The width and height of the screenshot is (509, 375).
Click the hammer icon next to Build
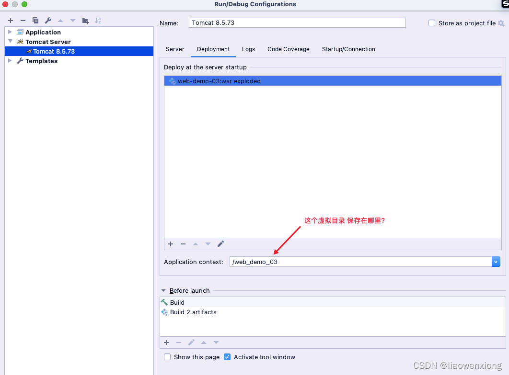(x=164, y=302)
